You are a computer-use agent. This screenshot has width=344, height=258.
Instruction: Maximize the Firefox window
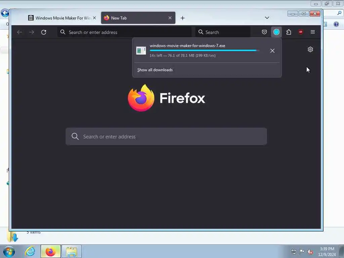click(x=304, y=13)
